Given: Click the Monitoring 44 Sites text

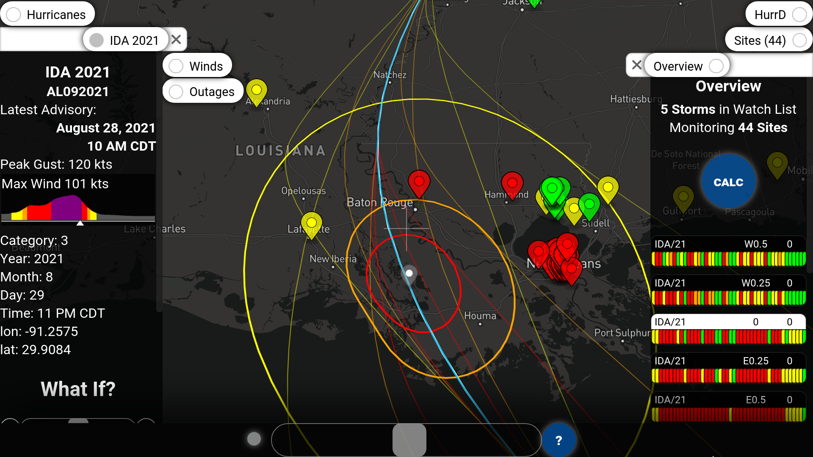Looking at the screenshot, I should point(728,127).
